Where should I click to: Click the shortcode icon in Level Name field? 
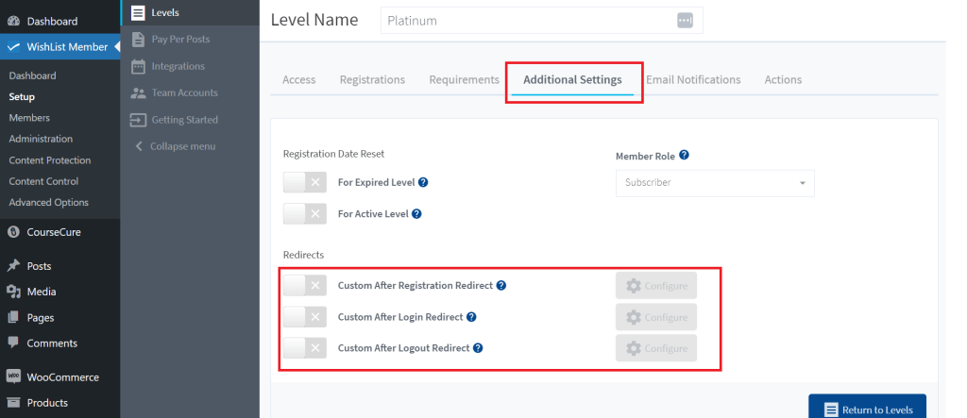(x=685, y=21)
